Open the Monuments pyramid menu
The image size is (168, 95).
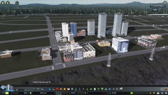tap(83, 89)
